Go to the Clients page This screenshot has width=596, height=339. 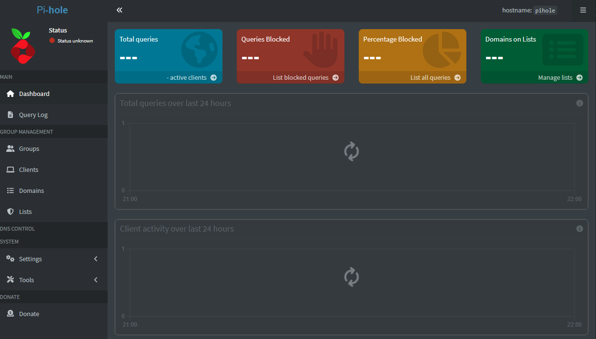[x=54, y=170]
